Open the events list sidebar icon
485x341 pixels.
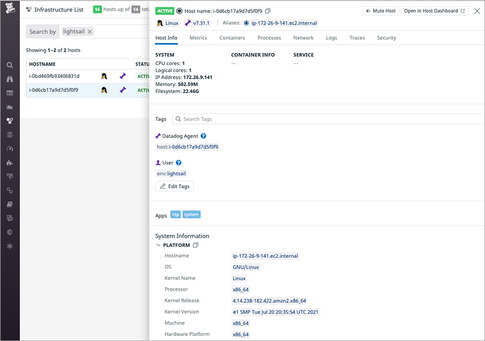10,93
